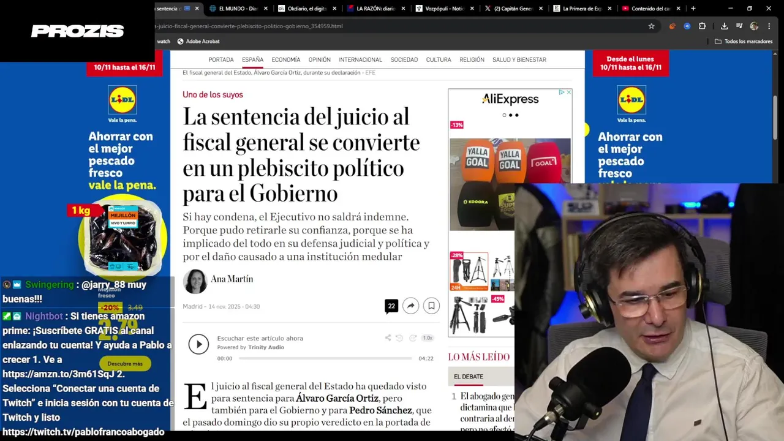Open the OPINIÓN section

pos(319,59)
